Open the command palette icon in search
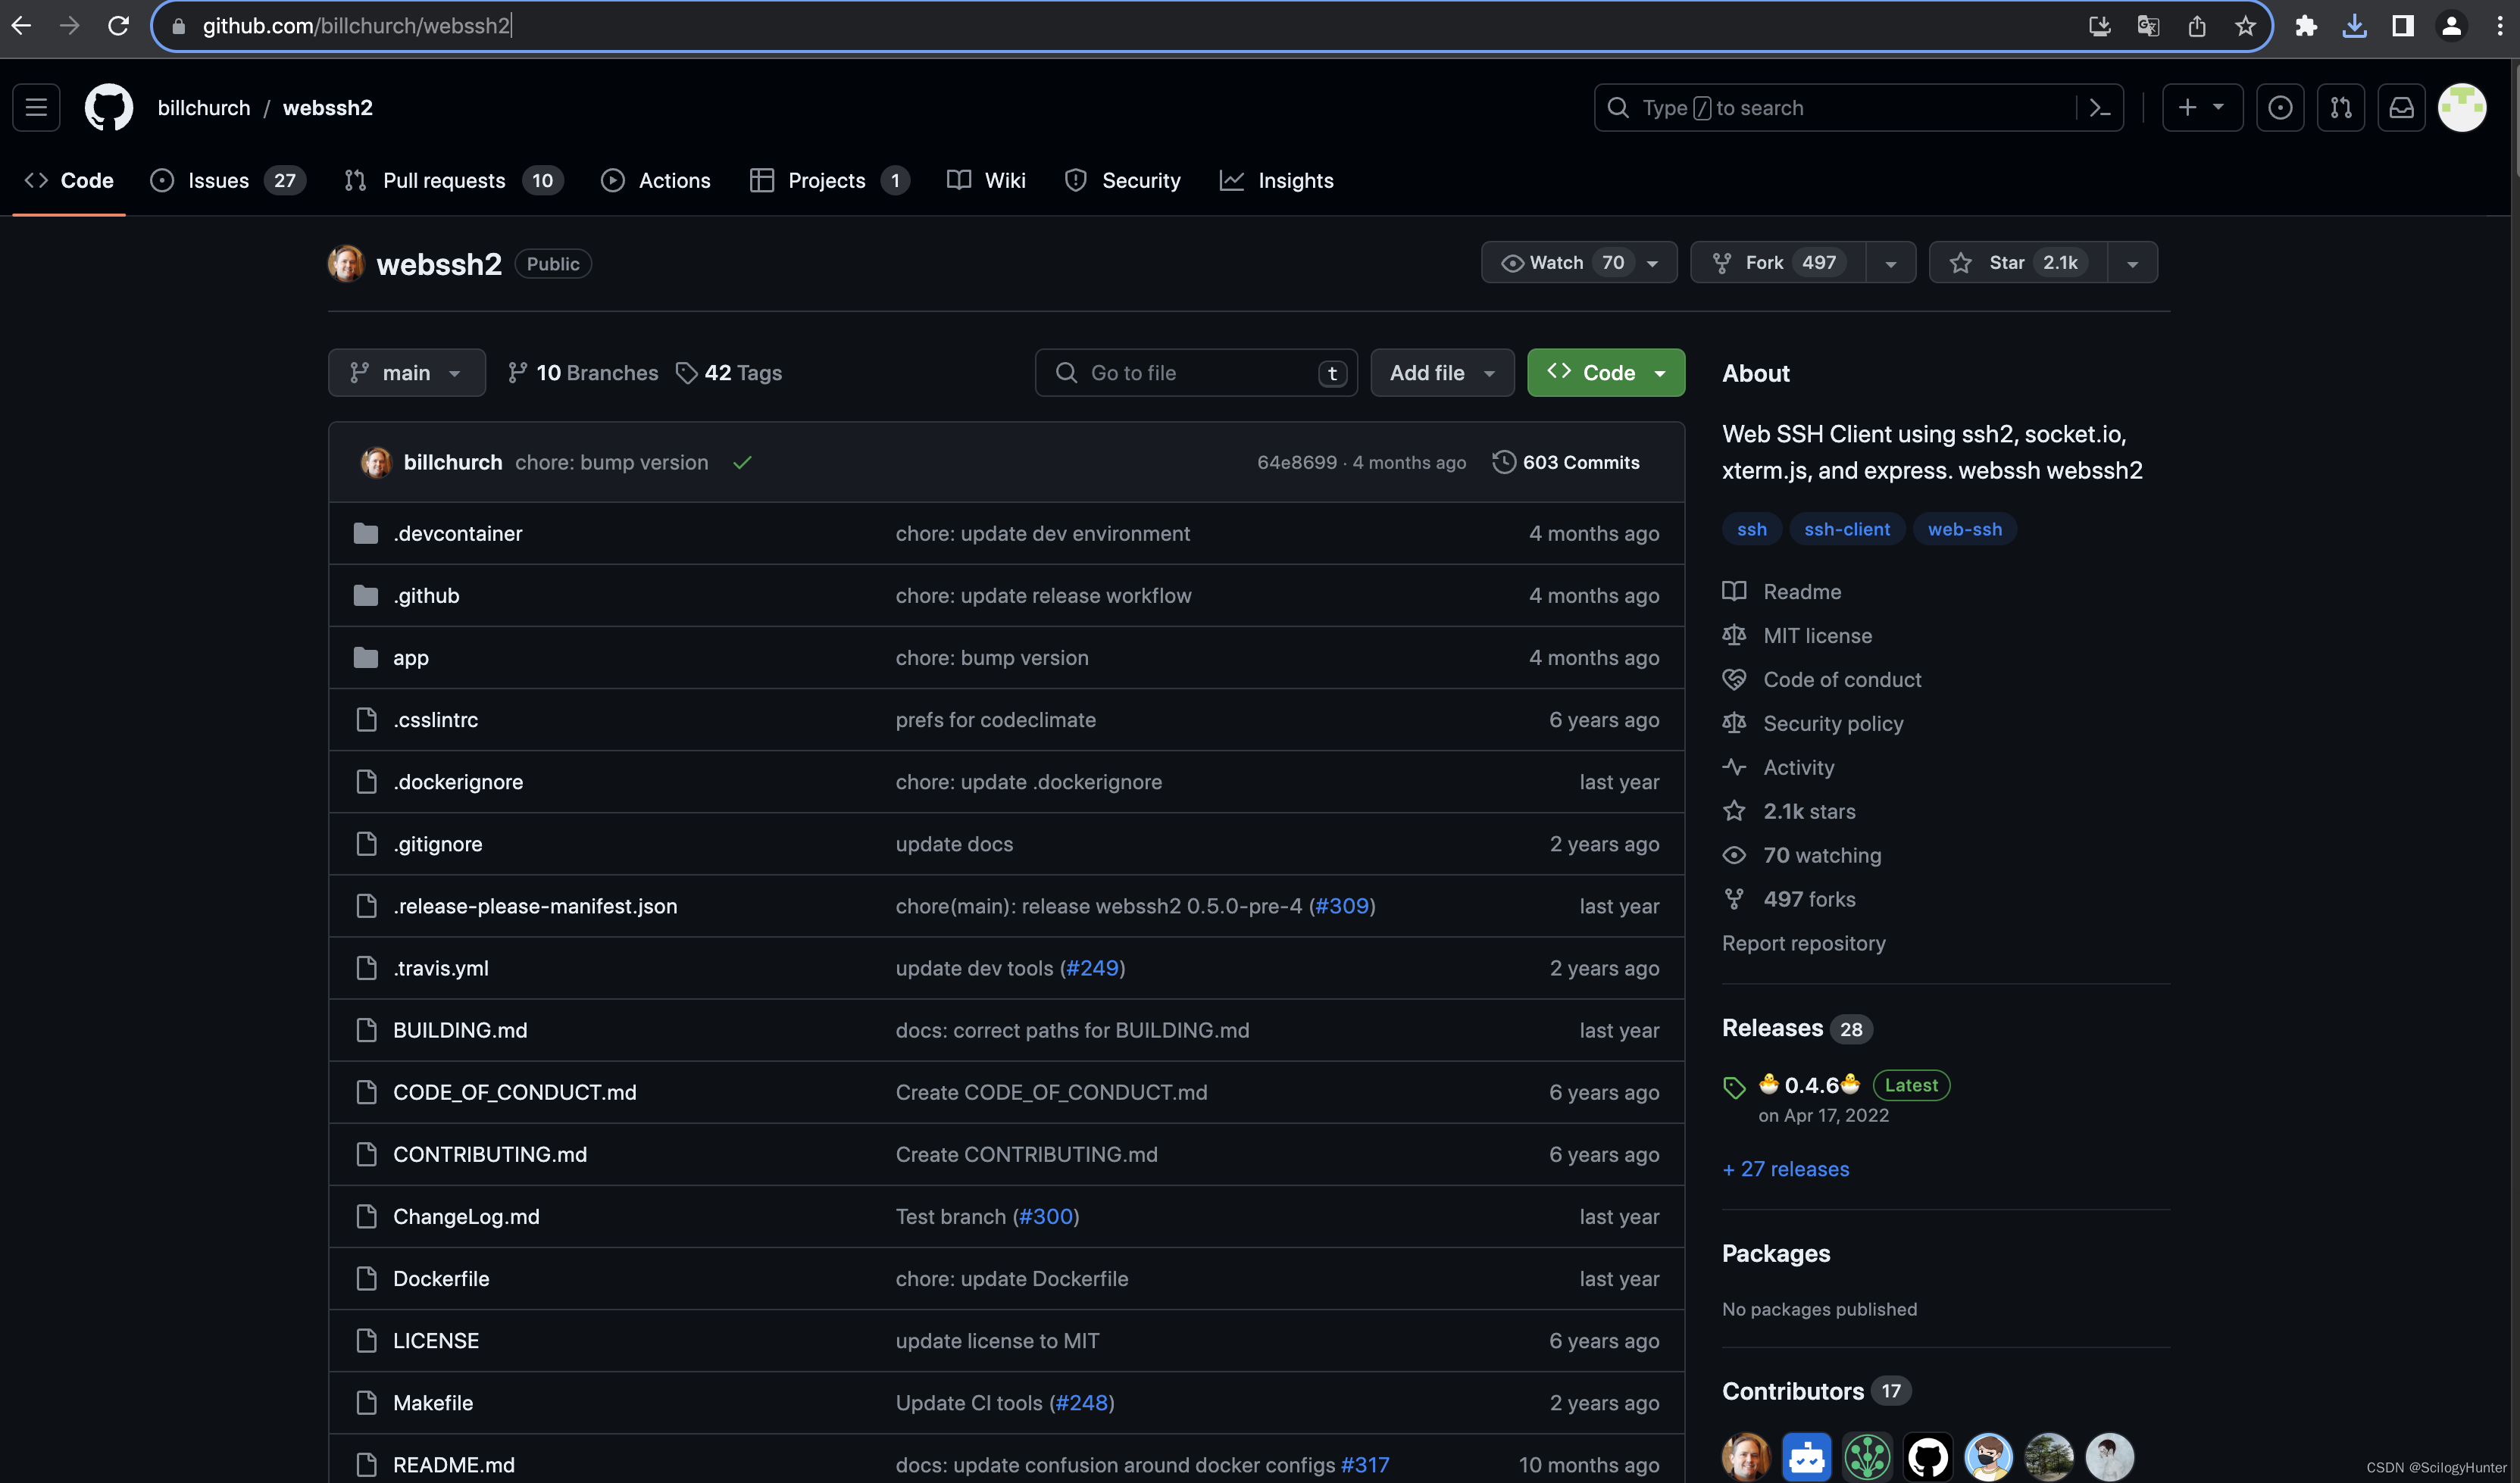 (x=2099, y=108)
